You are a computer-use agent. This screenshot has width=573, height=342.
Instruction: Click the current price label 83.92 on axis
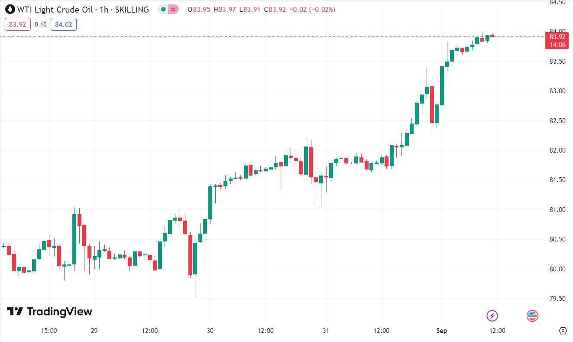(x=557, y=37)
